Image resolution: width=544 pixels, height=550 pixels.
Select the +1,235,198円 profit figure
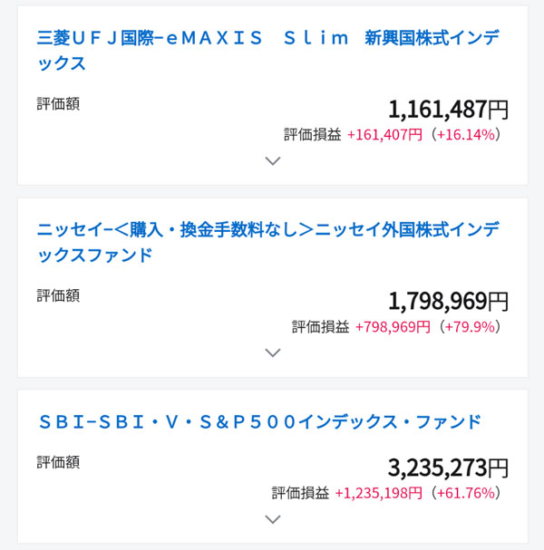pyautogui.click(x=379, y=494)
